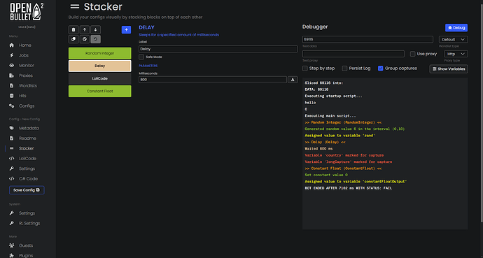Click the blue Debug button

pos(456,28)
